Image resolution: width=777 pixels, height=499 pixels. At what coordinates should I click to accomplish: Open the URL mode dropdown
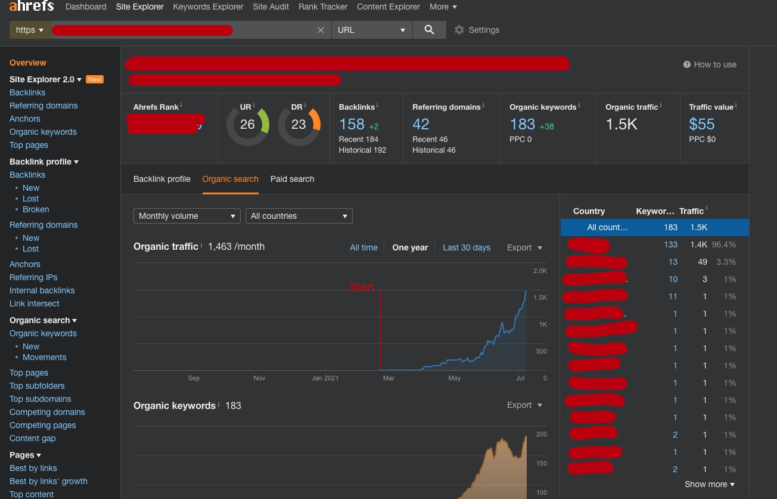click(x=372, y=30)
